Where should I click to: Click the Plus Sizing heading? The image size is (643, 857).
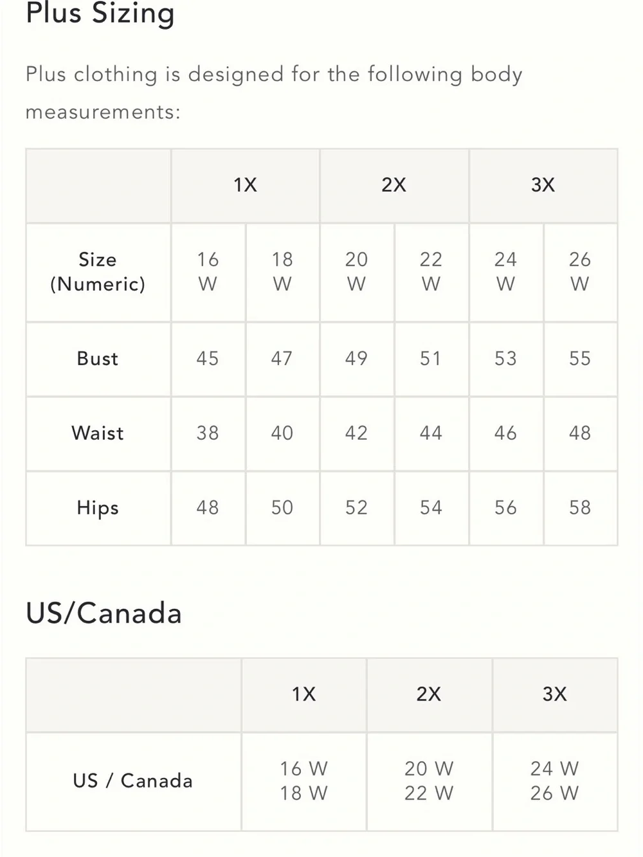100,14
